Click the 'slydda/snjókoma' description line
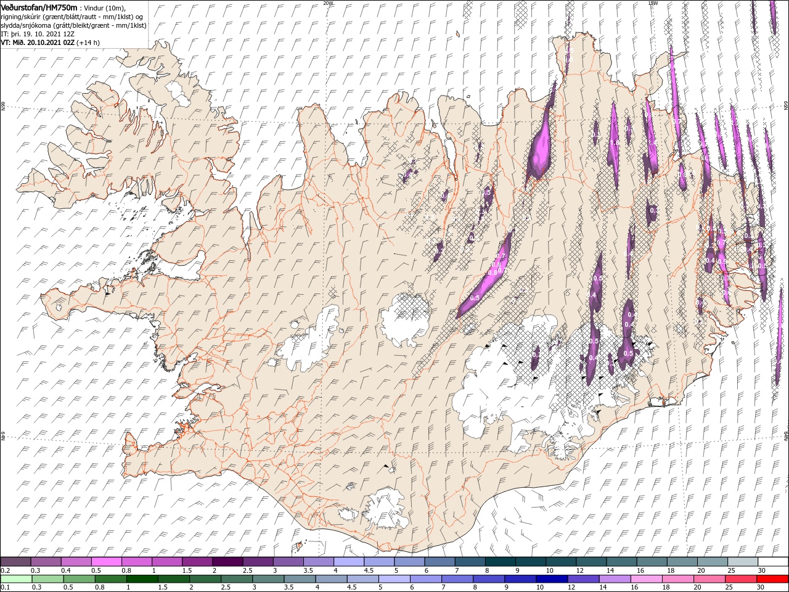The width and height of the screenshot is (789, 592). click(73, 25)
